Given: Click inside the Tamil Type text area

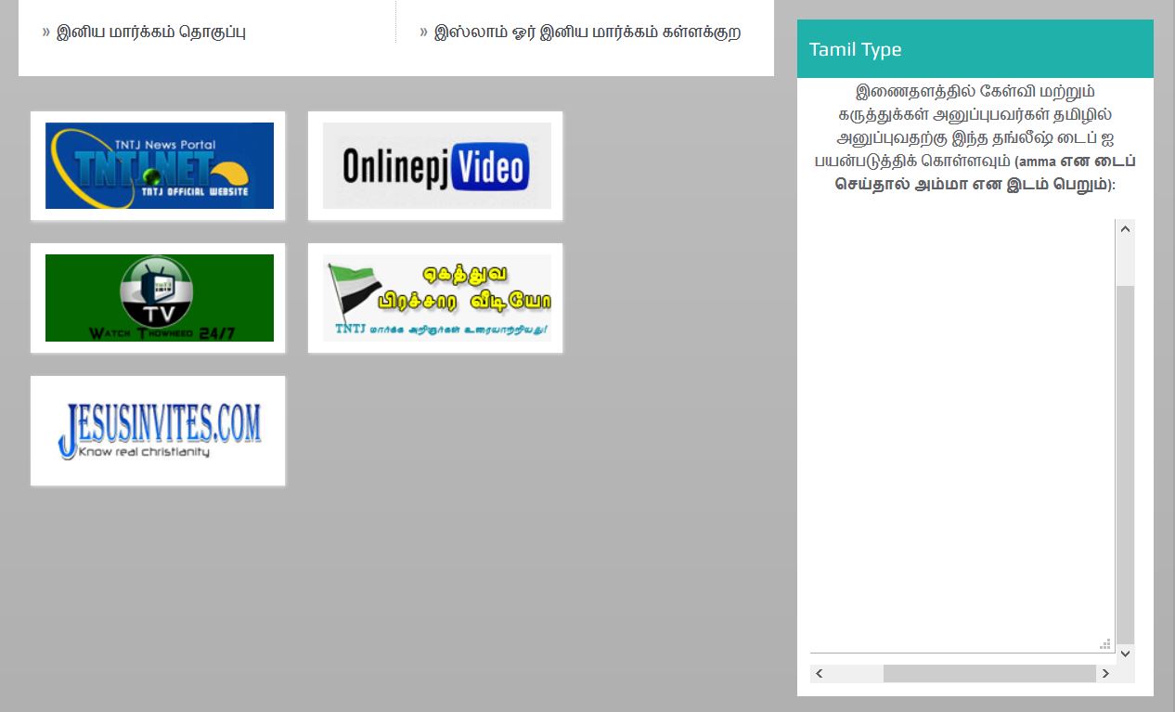Looking at the screenshot, I should coord(962,435).
